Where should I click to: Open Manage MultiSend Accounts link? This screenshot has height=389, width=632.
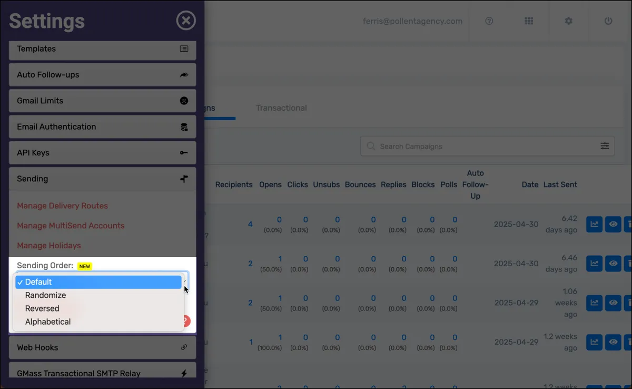pyautogui.click(x=71, y=226)
